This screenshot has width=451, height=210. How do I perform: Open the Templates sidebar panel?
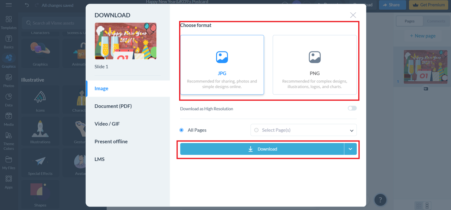click(x=9, y=23)
